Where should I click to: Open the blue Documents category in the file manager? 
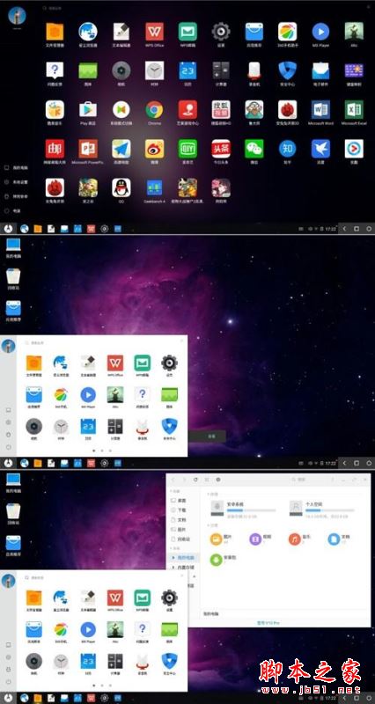pos(334,539)
